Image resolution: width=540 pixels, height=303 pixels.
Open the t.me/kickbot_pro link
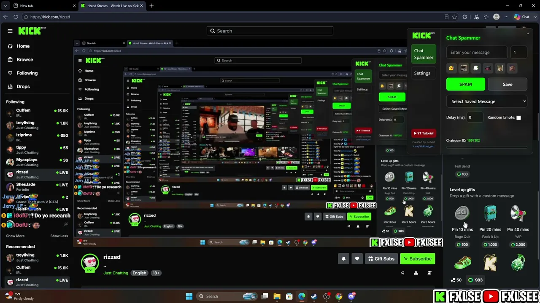[424, 146]
